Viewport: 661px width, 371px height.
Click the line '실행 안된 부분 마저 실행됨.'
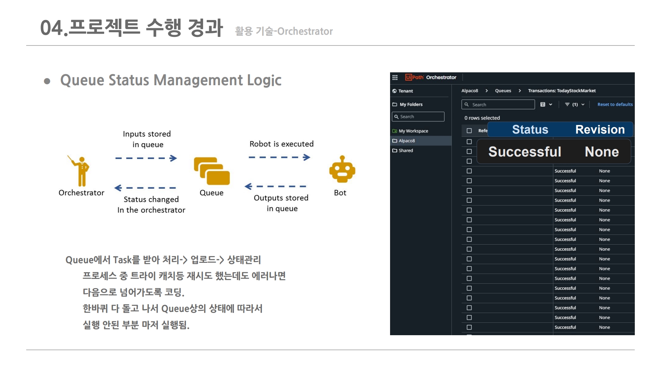(x=136, y=325)
